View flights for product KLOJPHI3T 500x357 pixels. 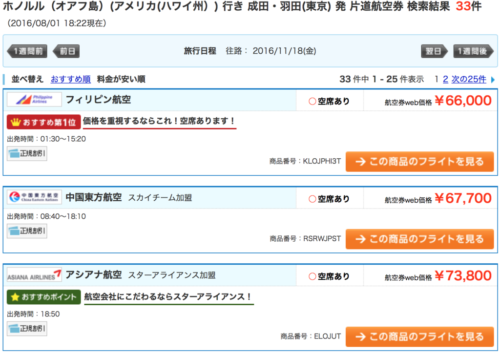pyautogui.click(x=419, y=162)
